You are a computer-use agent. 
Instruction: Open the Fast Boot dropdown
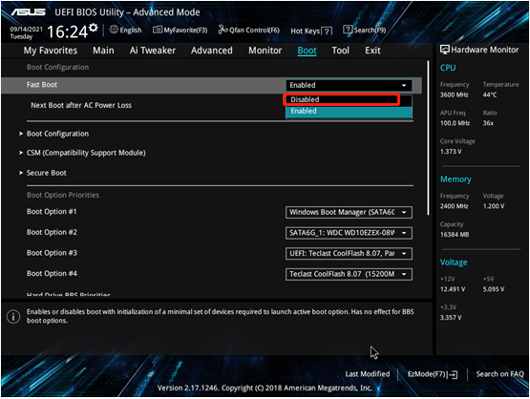click(349, 85)
